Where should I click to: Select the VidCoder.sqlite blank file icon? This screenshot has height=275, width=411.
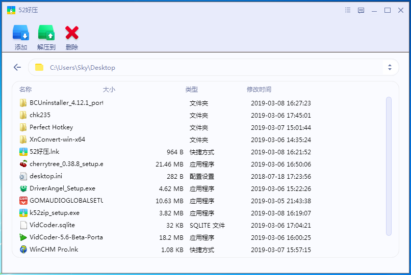[x=23, y=225]
